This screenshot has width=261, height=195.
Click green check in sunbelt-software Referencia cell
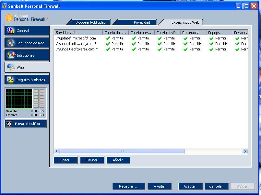(185, 49)
